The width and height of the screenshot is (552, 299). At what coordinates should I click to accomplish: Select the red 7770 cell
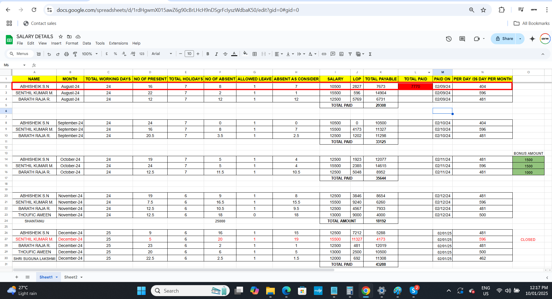click(415, 86)
